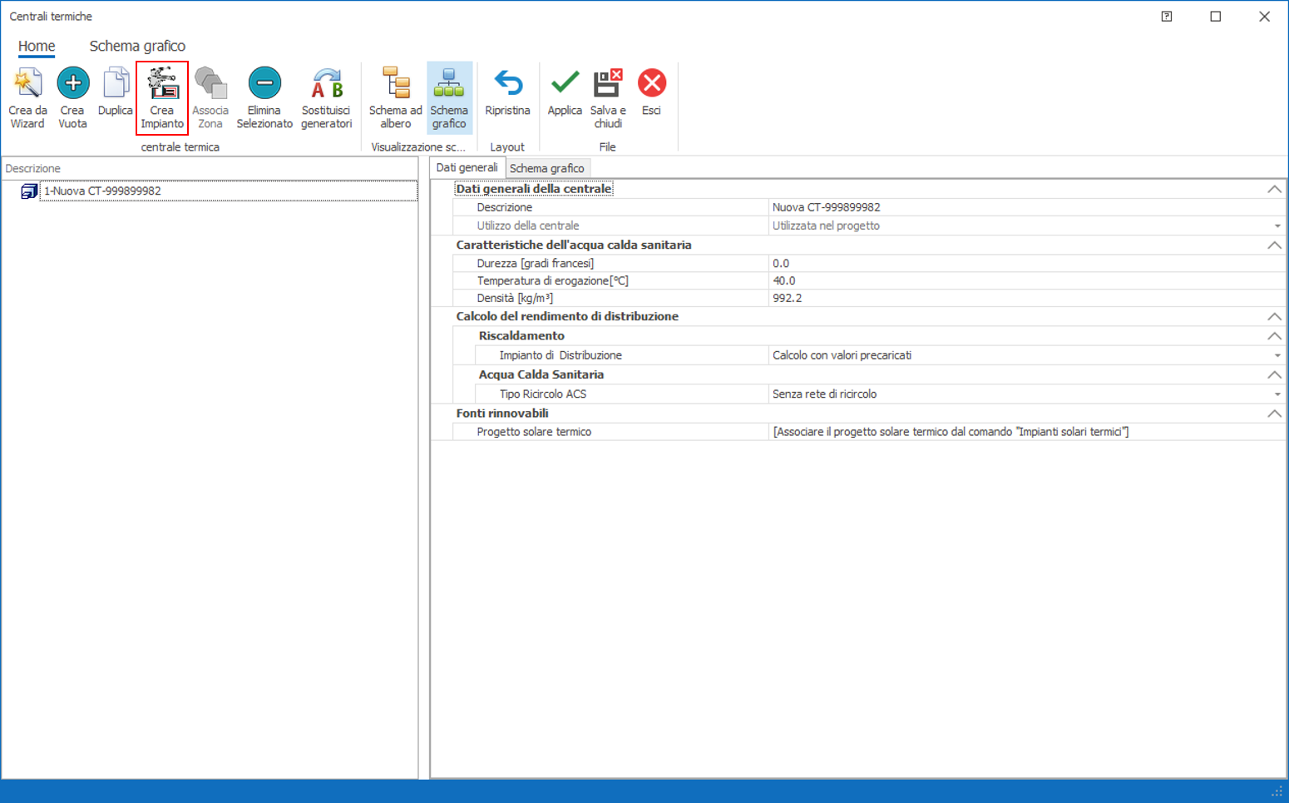Screen dimensions: 1289x803
Task: Click the Crea Impianto icon
Action: 162,84
